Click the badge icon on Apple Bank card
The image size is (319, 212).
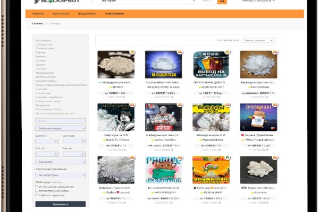[227, 52]
